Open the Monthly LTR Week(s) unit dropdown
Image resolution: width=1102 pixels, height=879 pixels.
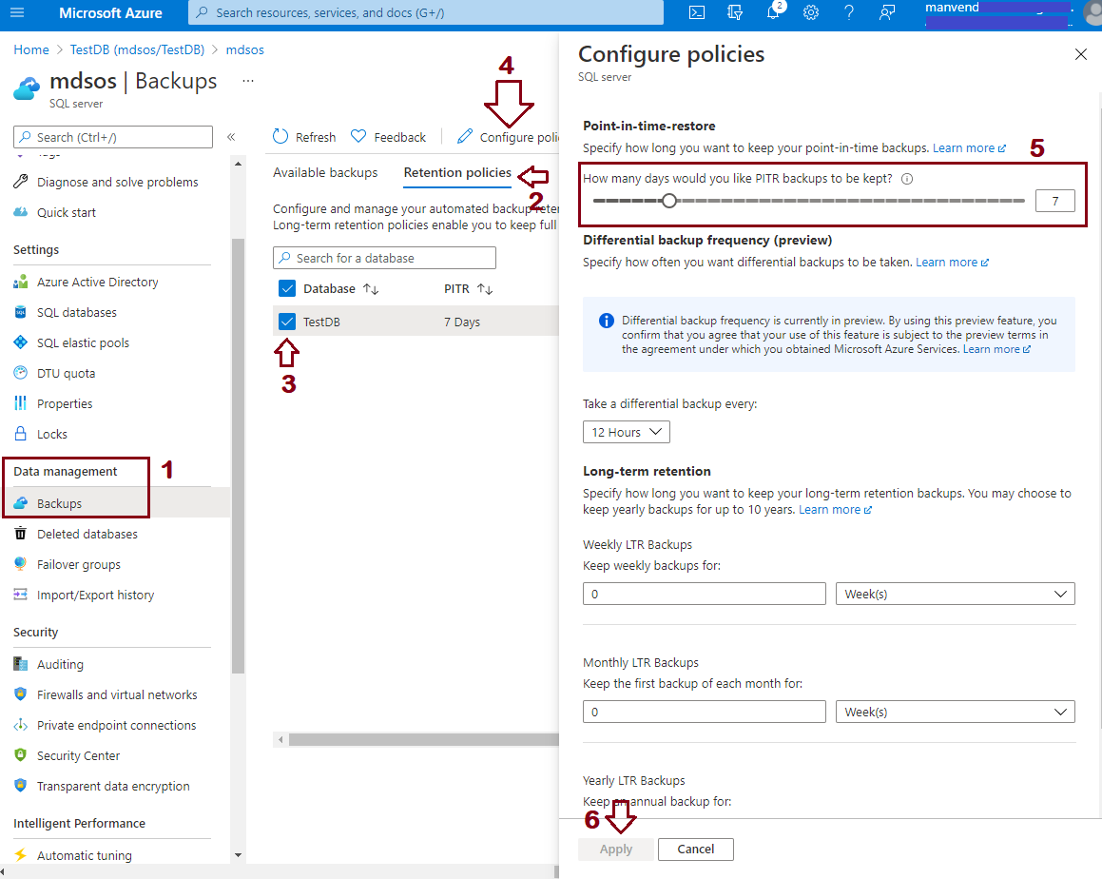[956, 712]
